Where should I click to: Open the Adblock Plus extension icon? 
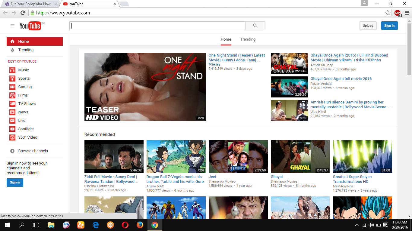(398, 13)
